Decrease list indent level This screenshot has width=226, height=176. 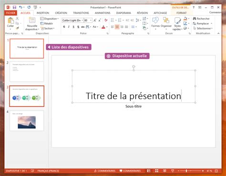tap(127, 20)
